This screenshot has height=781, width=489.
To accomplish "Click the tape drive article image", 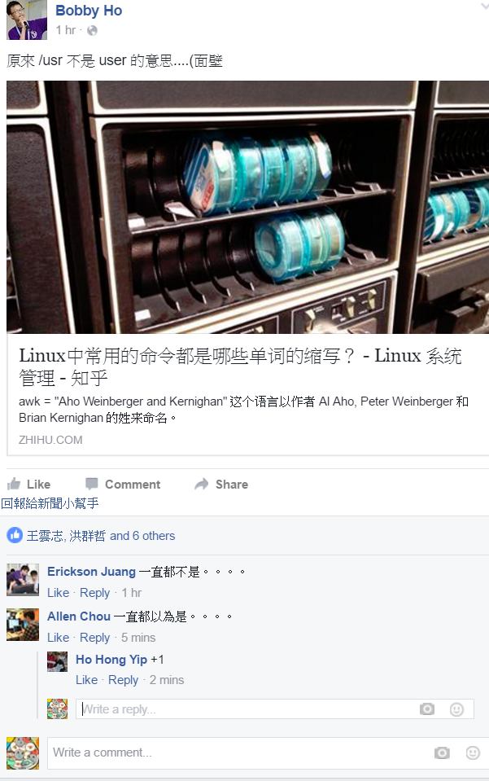I will coord(247,207).
